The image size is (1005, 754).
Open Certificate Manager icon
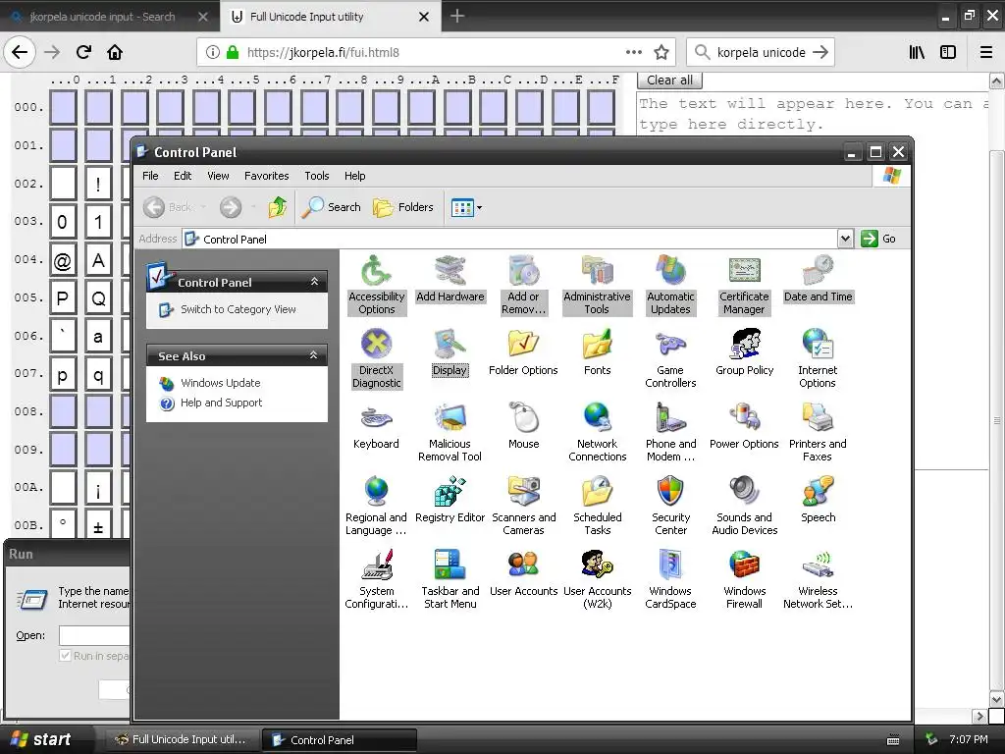tap(744, 286)
